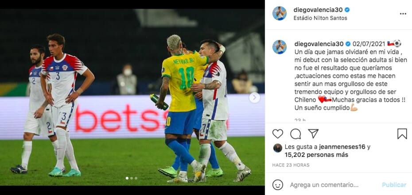Share post with paper plane icon
This screenshot has width=412, height=195.
313,134
